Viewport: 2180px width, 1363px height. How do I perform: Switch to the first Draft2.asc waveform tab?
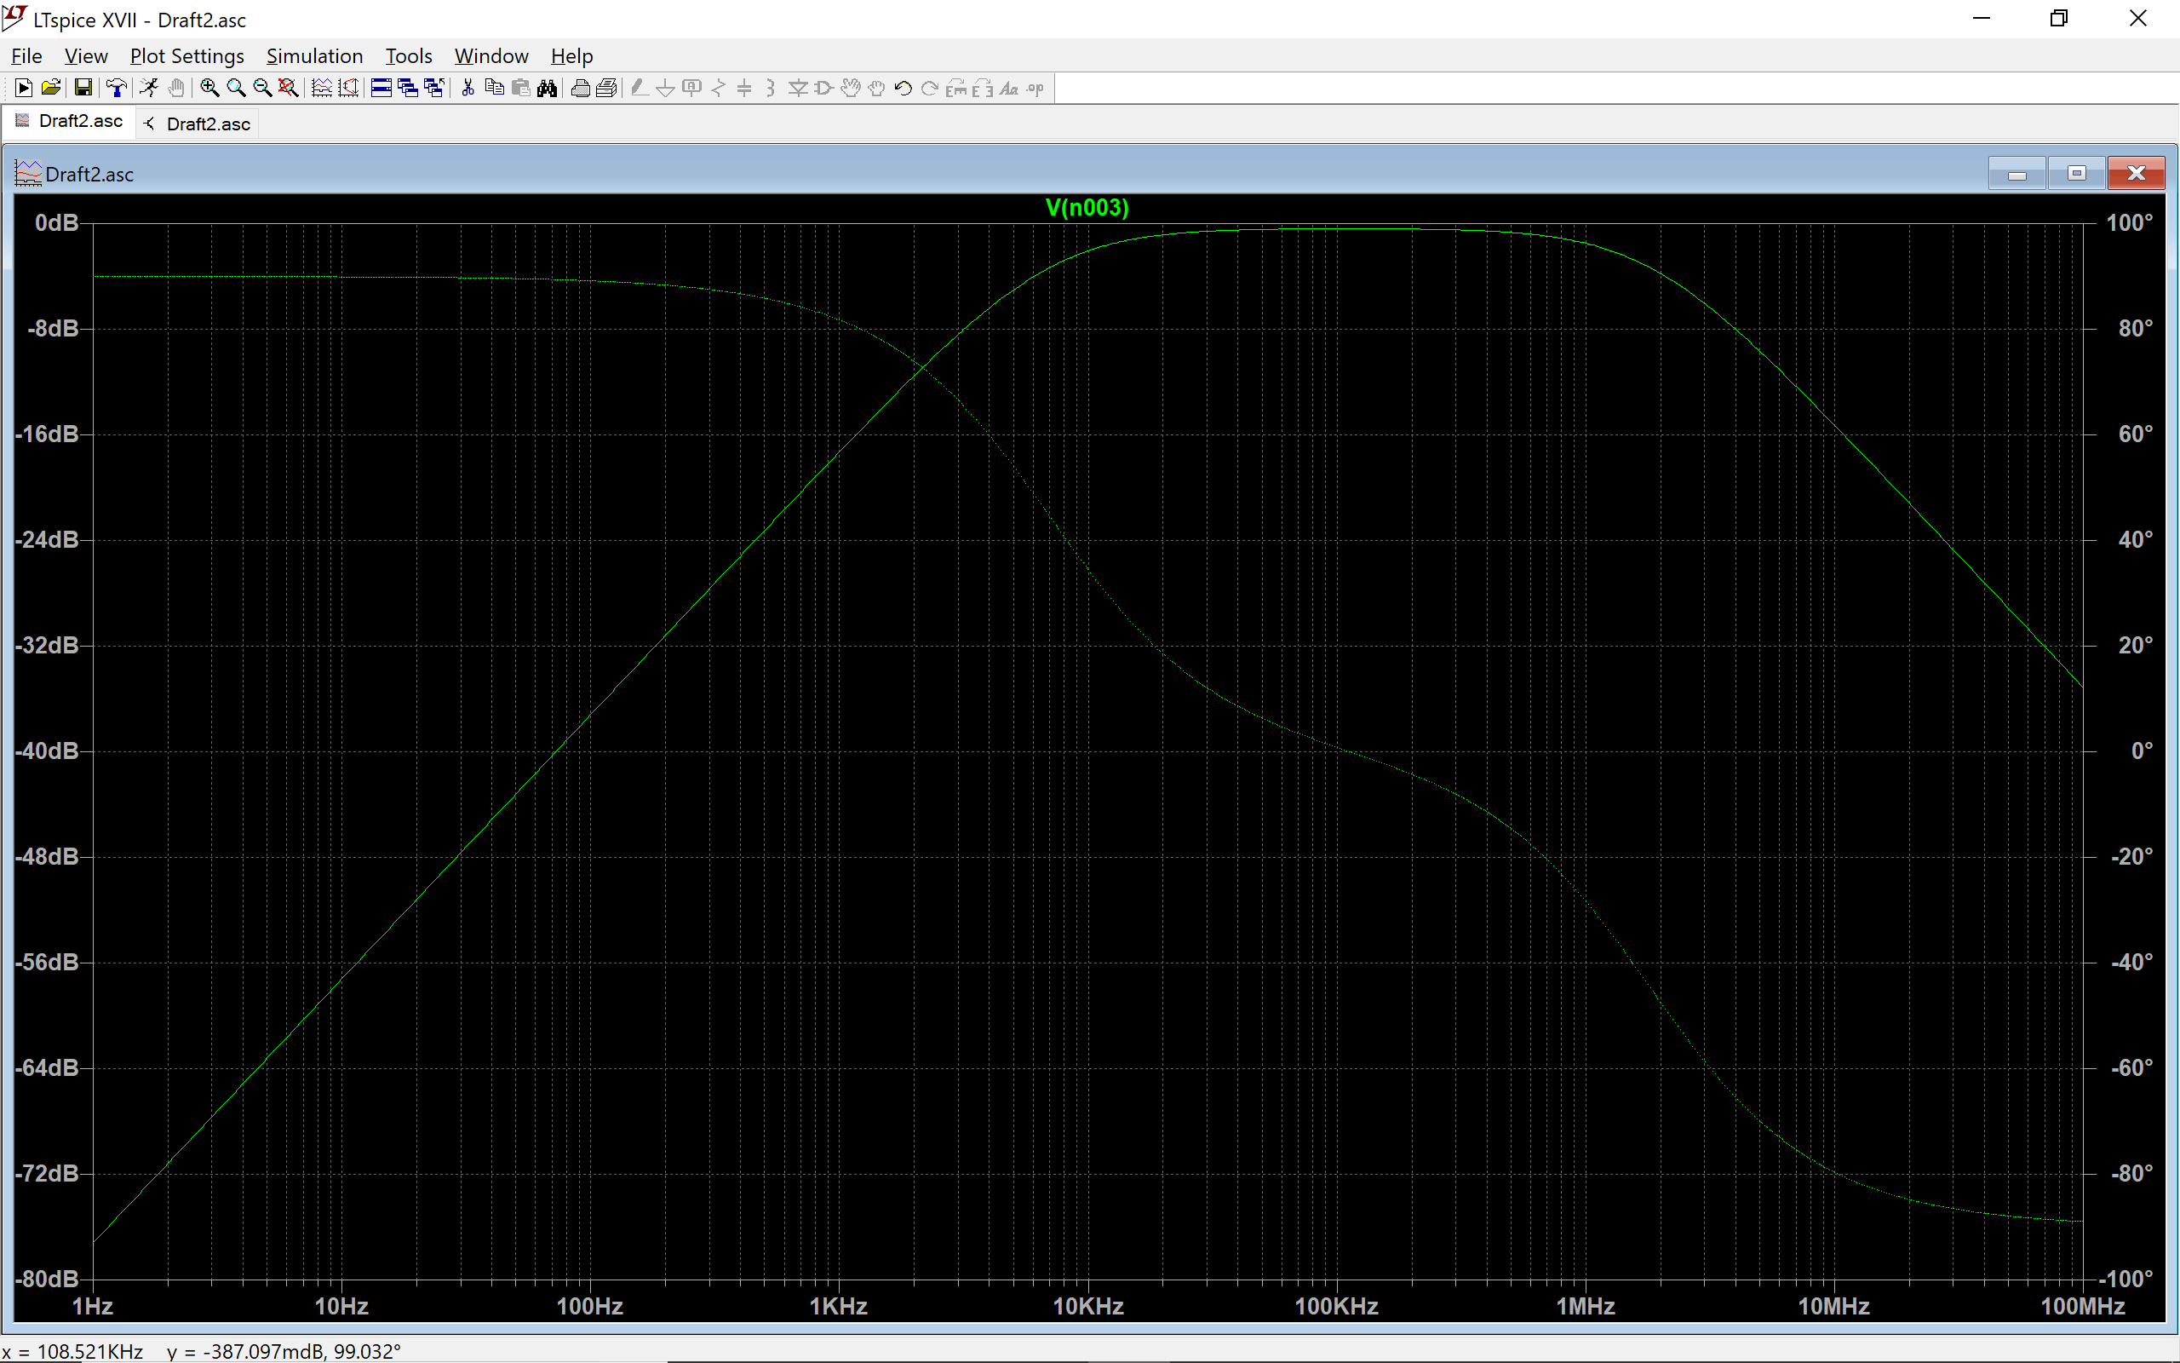coord(69,121)
